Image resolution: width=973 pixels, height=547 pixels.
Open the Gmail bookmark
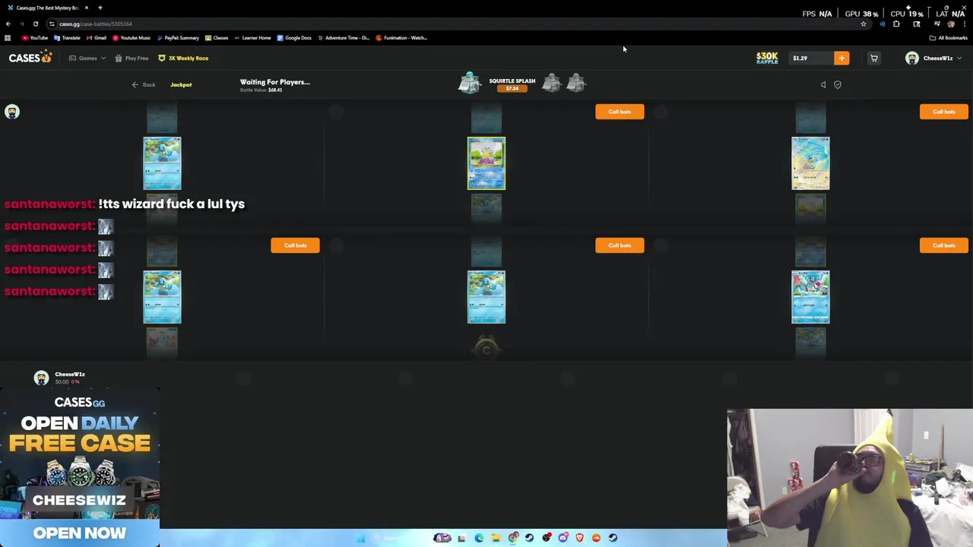[97, 38]
